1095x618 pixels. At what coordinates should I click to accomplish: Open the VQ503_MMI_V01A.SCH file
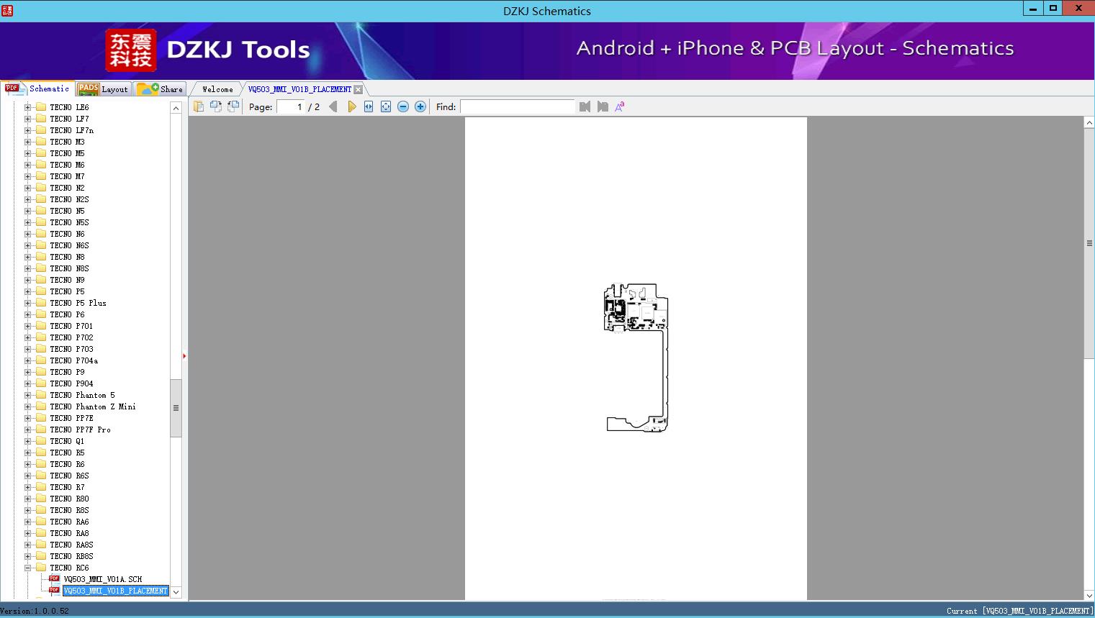[x=102, y=579]
